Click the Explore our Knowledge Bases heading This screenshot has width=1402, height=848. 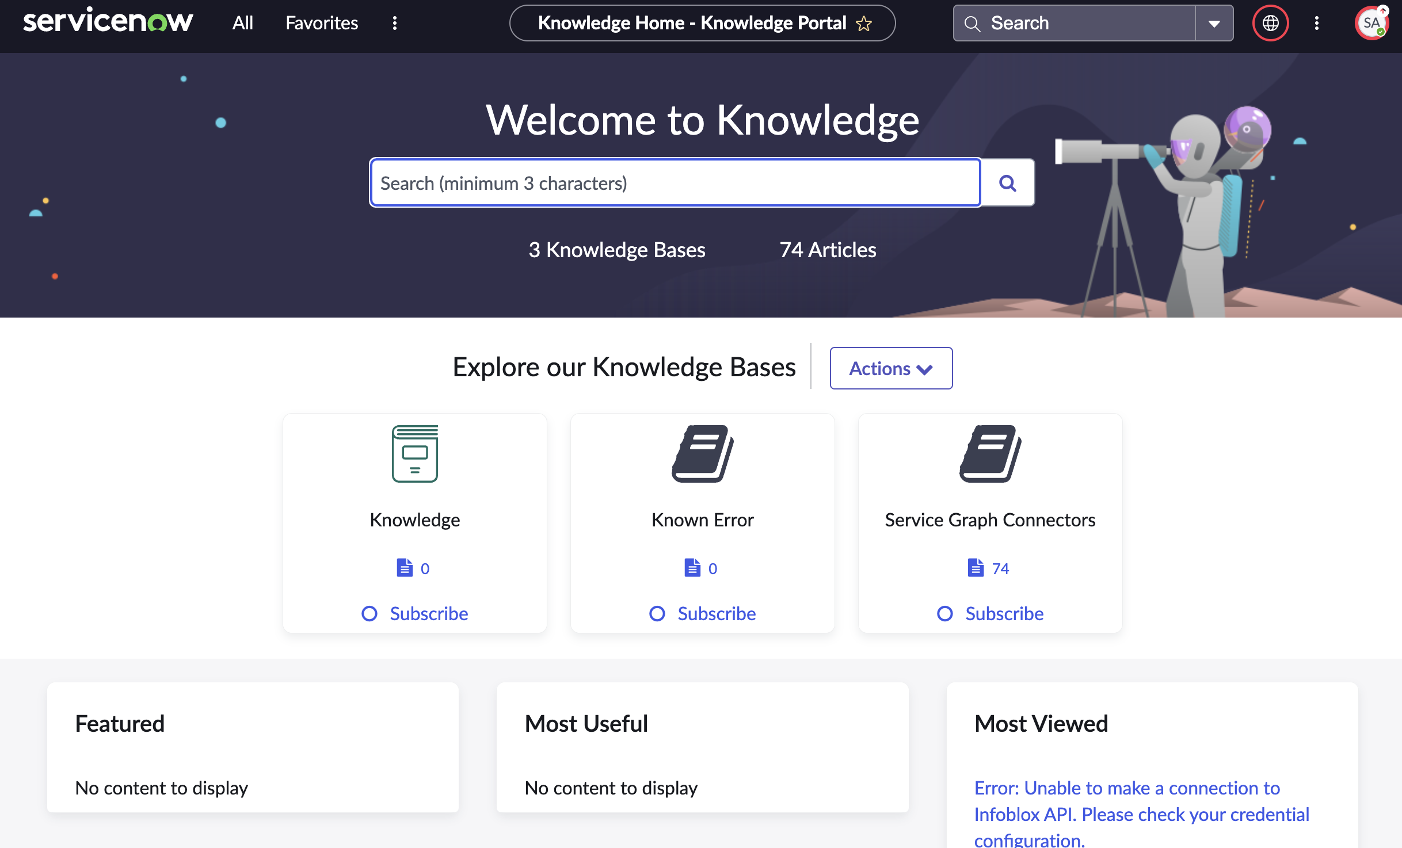(x=624, y=367)
